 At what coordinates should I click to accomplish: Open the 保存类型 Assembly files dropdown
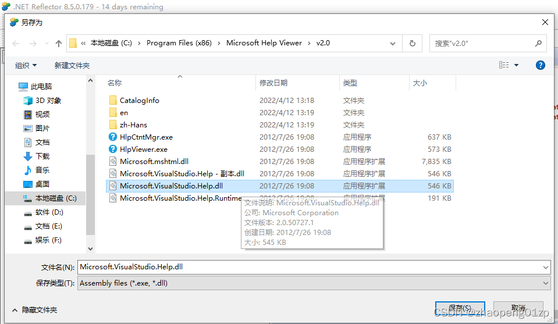[314, 283]
